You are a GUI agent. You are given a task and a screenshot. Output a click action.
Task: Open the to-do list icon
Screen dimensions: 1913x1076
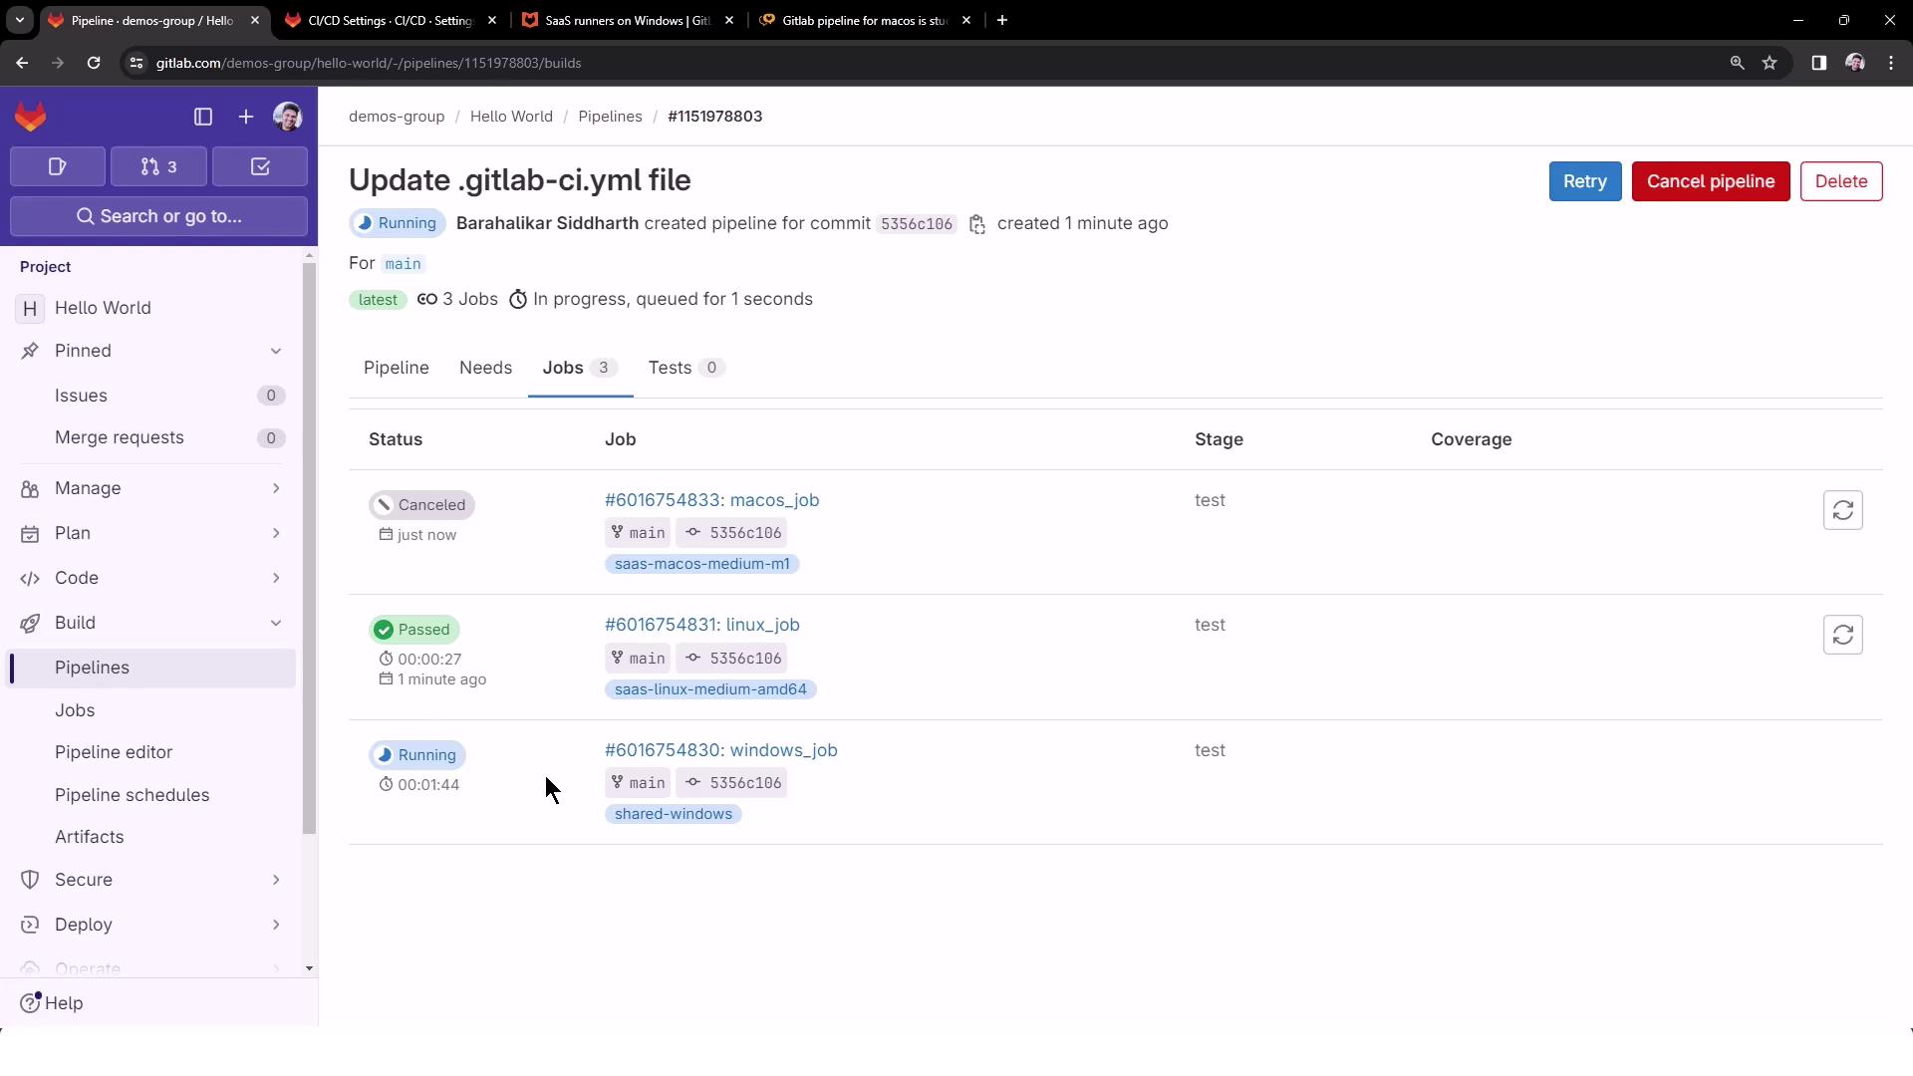pos(260,166)
